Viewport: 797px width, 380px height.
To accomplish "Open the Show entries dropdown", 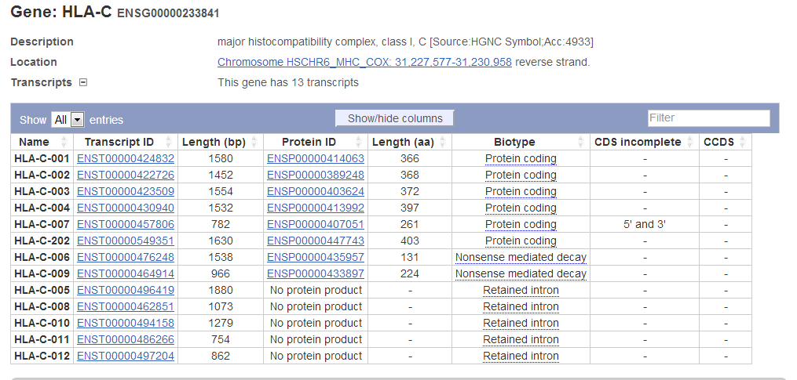I will pyautogui.click(x=68, y=120).
